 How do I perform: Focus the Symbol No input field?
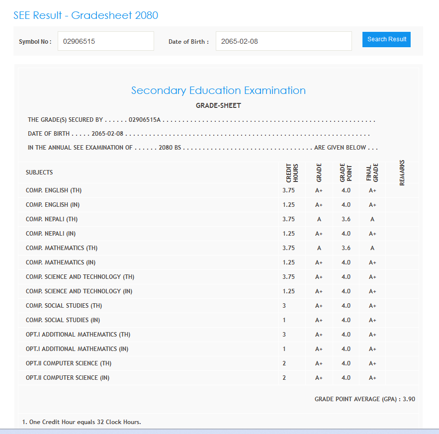click(105, 41)
